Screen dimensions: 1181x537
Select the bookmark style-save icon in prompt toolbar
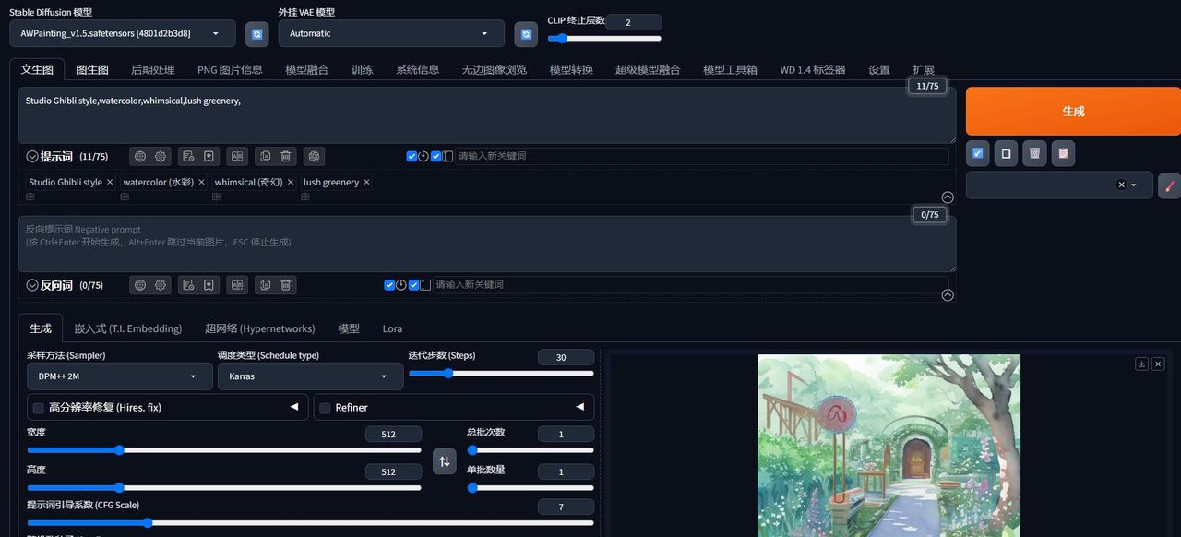point(209,156)
